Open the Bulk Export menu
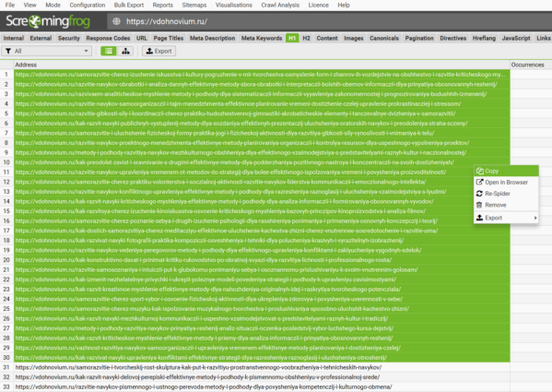The width and height of the screenshot is (552, 392). (x=129, y=5)
